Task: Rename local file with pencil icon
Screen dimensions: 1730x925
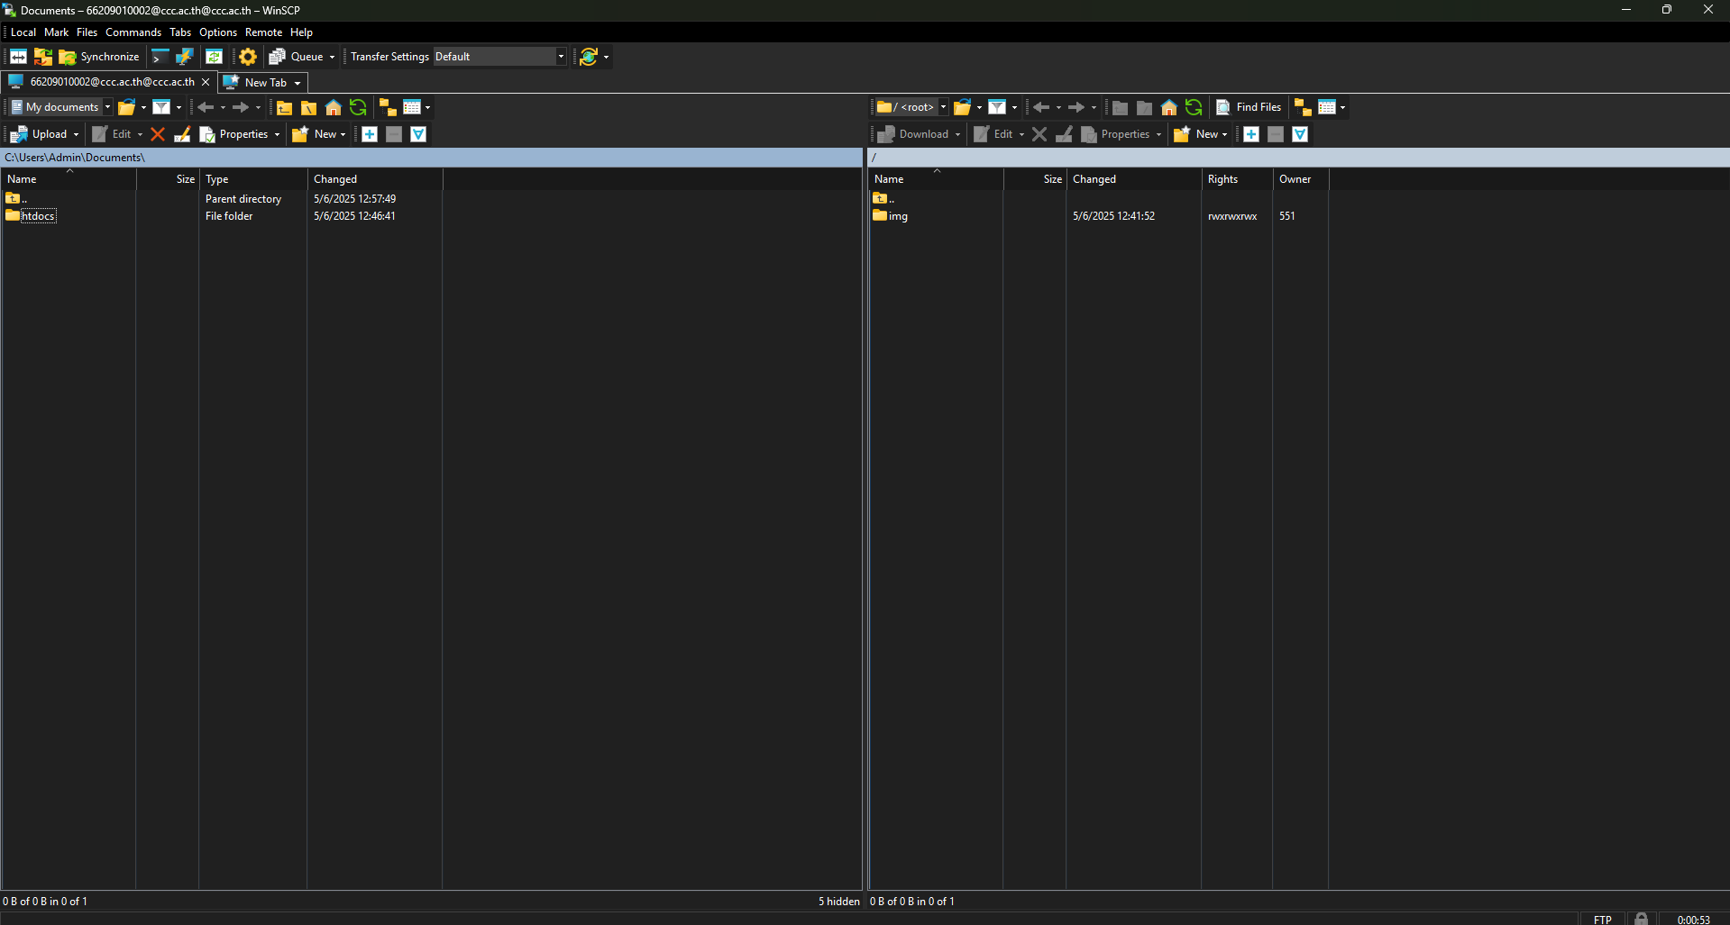Action: tap(182, 134)
